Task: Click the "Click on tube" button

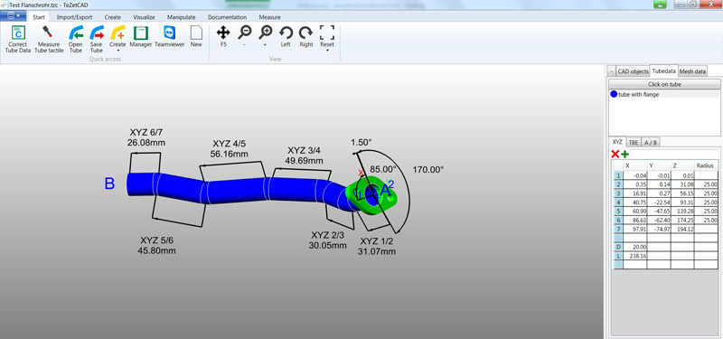Action: point(664,84)
